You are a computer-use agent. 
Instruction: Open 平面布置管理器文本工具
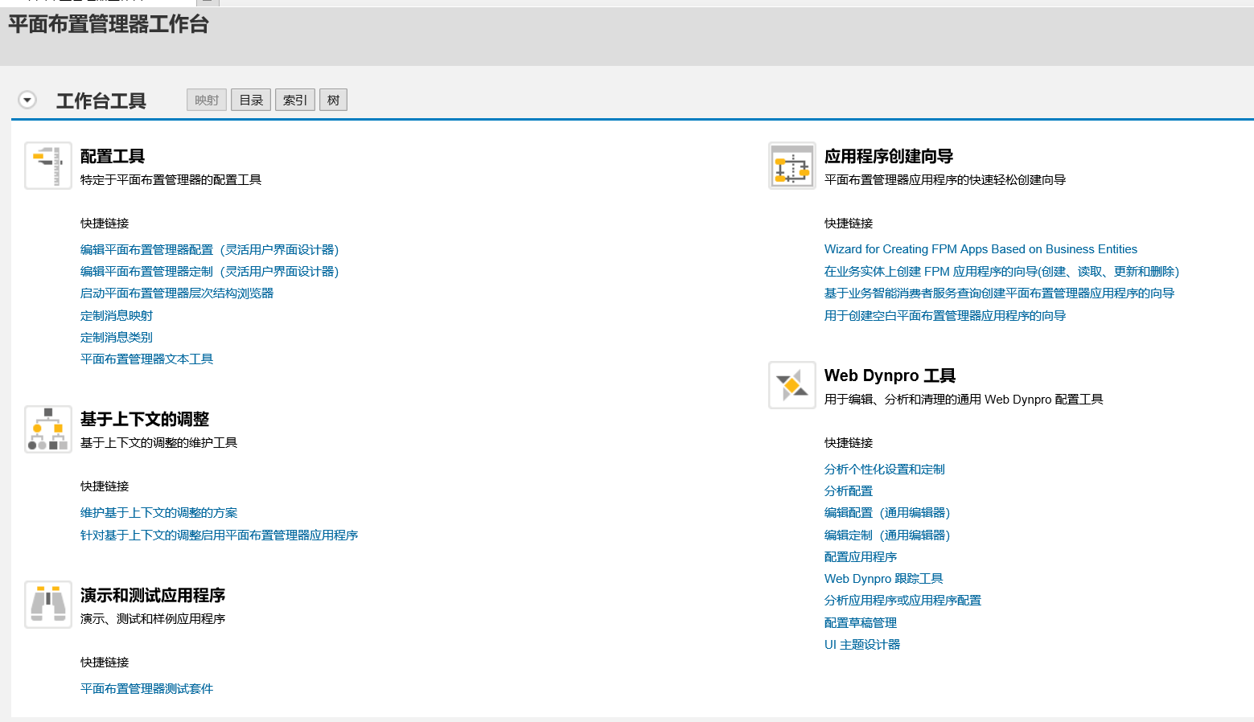pyautogui.click(x=146, y=359)
